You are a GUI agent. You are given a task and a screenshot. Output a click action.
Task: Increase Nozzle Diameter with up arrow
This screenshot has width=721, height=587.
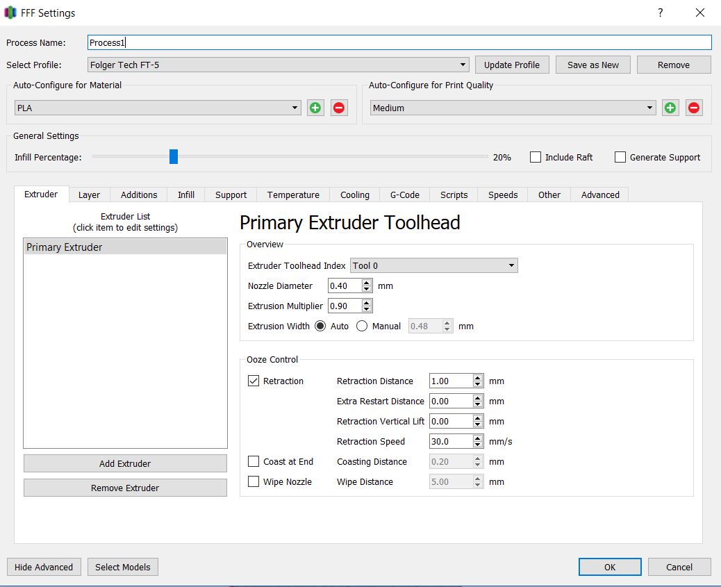367,283
